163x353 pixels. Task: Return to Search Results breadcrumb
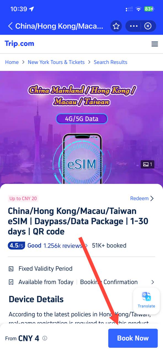pyautogui.click(x=111, y=62)
